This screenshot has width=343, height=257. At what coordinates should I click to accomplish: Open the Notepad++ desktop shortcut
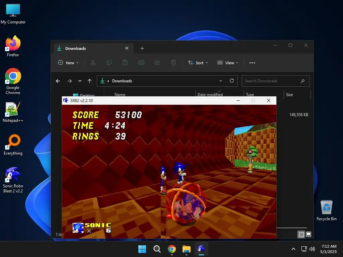click(x=13, y=112)
